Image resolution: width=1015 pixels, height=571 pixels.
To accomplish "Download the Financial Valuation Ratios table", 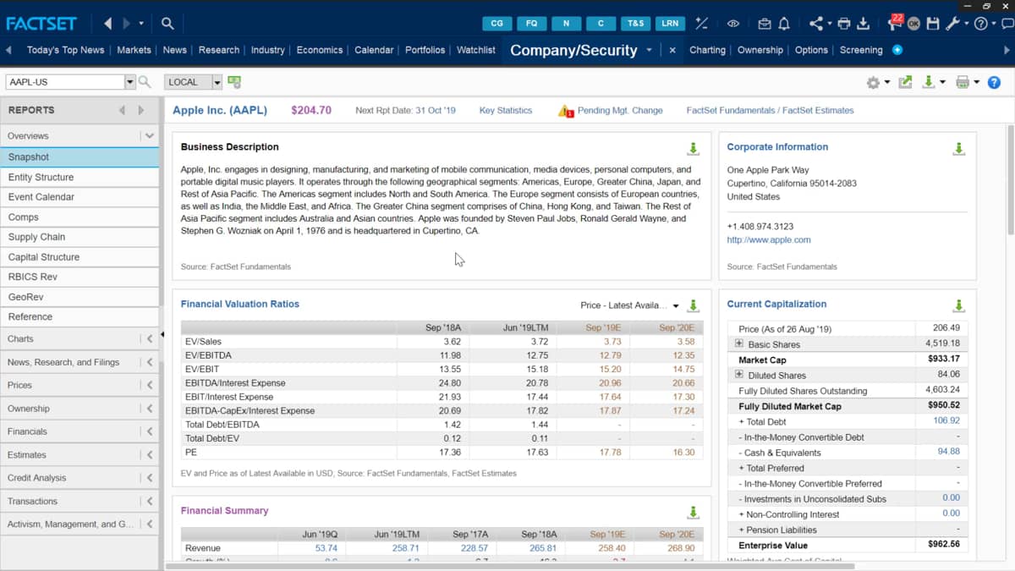I will (693, 305).
